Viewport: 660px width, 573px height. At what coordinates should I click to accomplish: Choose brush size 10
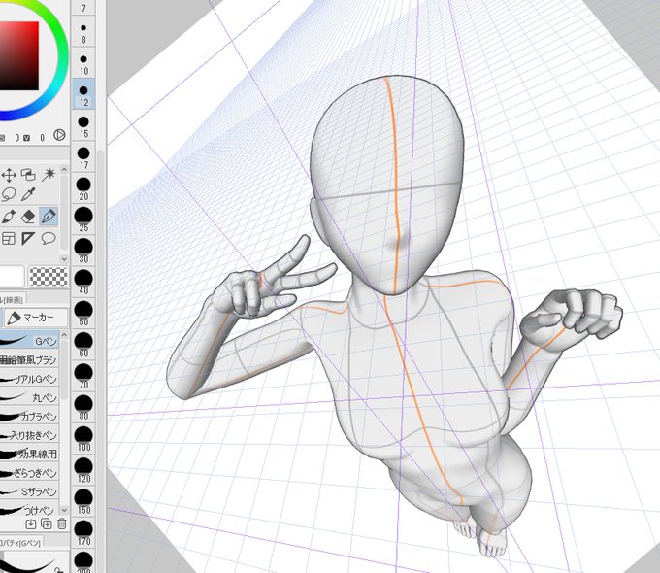tap(83, 64)
